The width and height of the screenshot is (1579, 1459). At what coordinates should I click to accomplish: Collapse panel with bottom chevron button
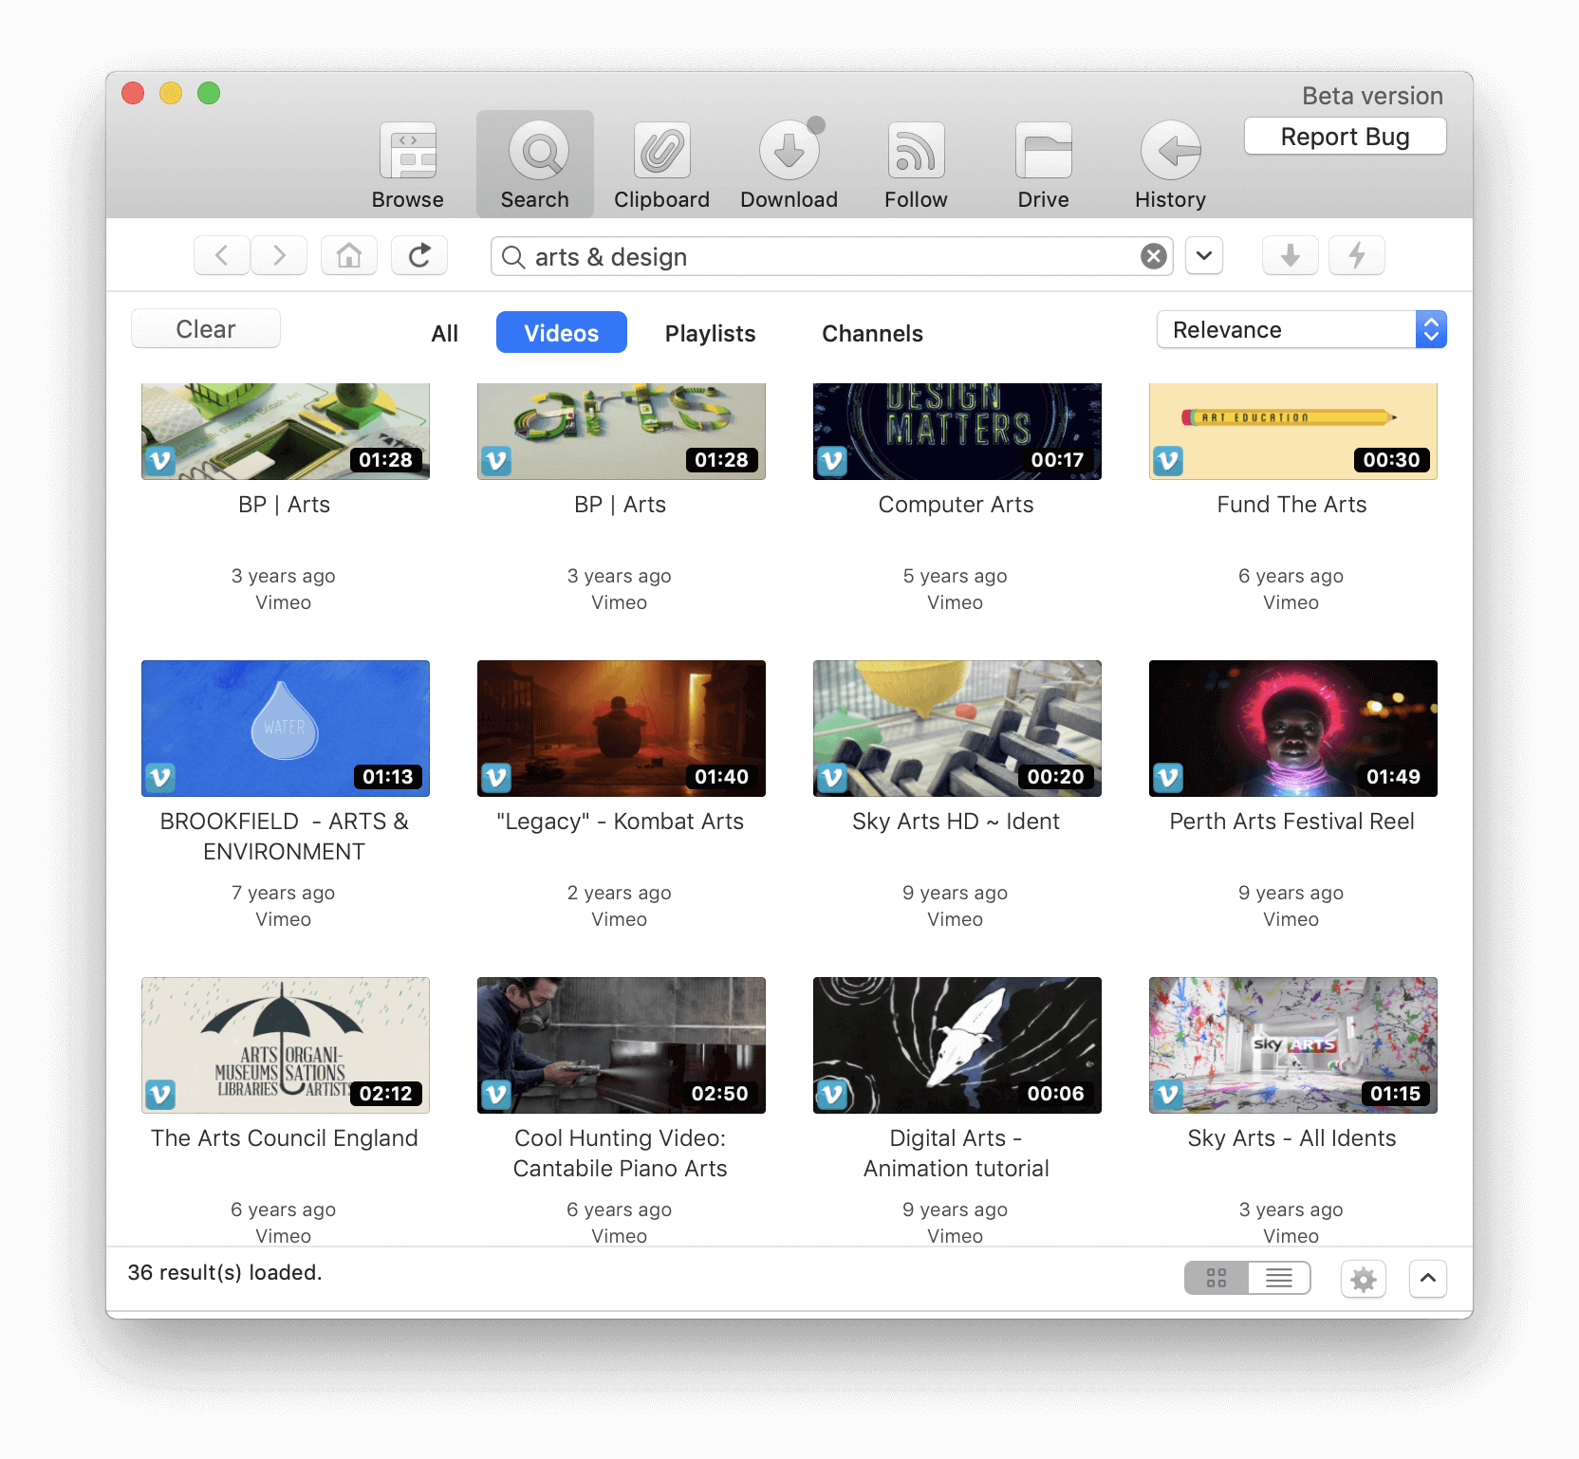(1428, 1278)
